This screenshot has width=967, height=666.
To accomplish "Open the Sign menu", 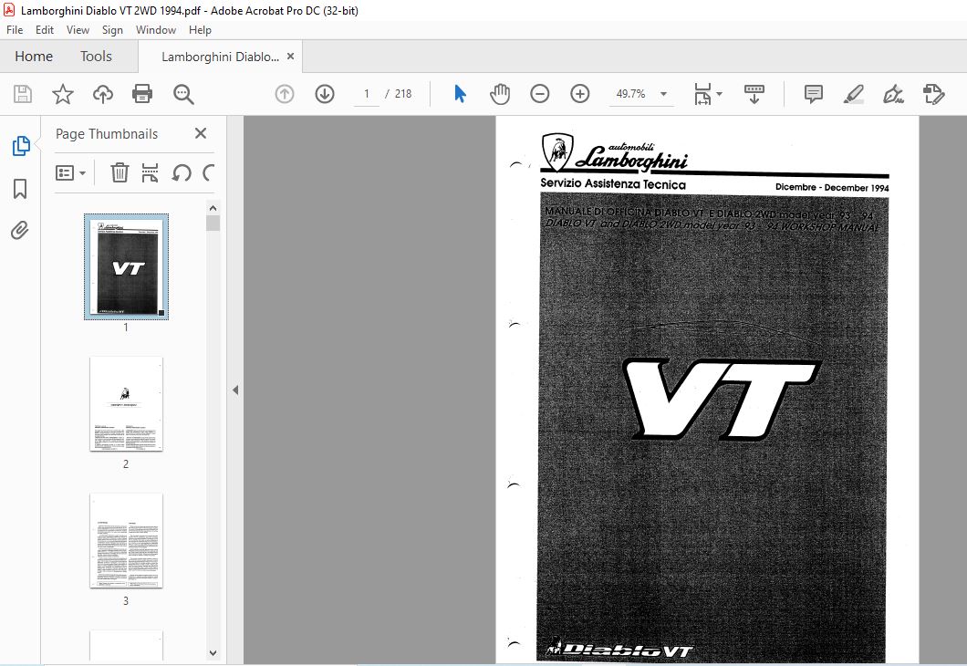I will point(112,29).
